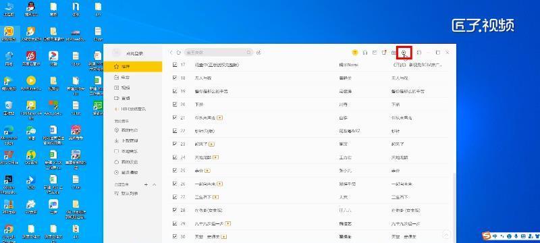540x243 pixels.
Task: Uncheck the checkbox for song 22
Action: [175, 131]
